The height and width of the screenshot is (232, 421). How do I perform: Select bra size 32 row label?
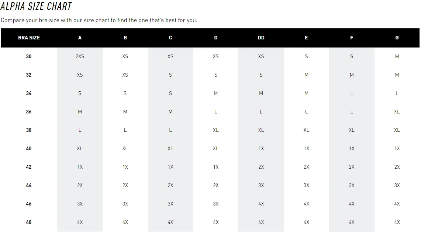pyautogui.click(x=29, y=75)
